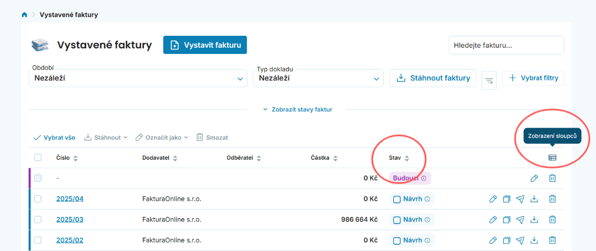
Task: Open the Označit jako dropdown
Action: (162, 137)
